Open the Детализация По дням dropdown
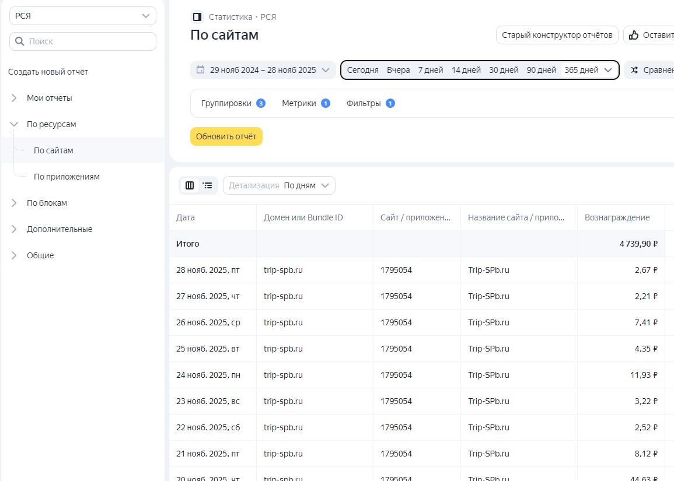This screenshot has height=481, width=674. click(279, 185)
